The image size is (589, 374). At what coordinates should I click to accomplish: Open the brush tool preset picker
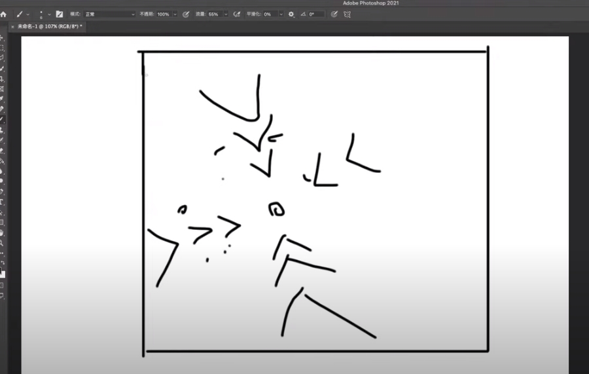(x=20, y=14)
